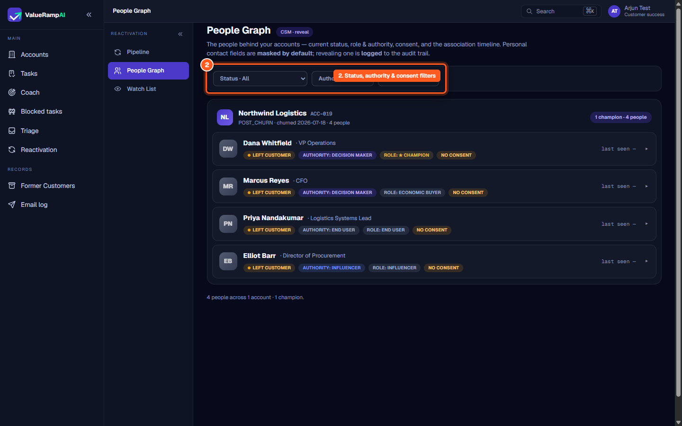Collapse the Reactivation sub-panel
The image size is (682, 426).
[x=180, y=34]
